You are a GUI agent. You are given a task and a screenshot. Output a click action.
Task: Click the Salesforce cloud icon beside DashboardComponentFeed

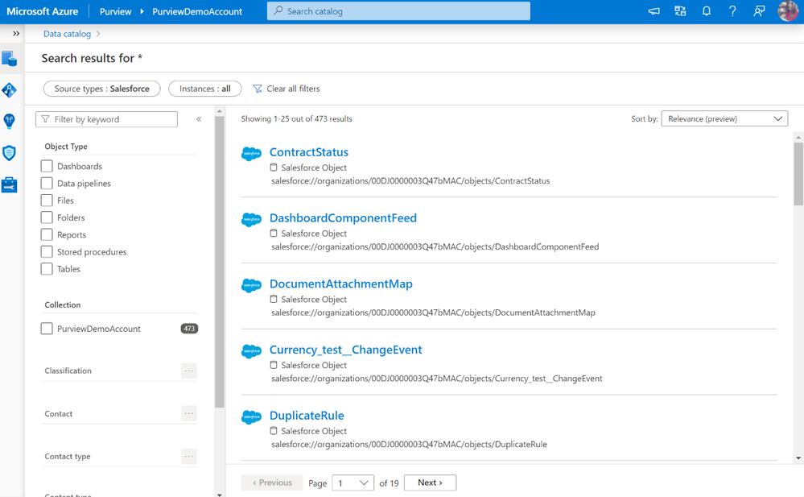click(x=251, y=219)
